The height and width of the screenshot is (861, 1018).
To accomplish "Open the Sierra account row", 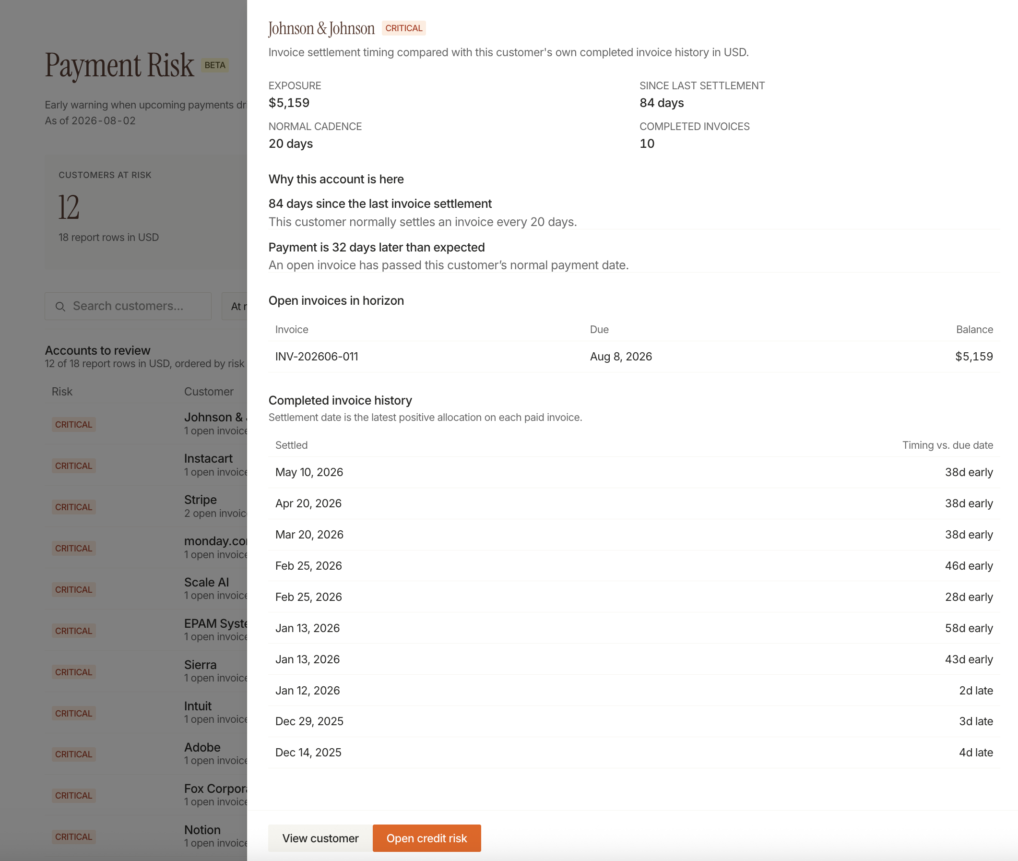I will point(146,671).
